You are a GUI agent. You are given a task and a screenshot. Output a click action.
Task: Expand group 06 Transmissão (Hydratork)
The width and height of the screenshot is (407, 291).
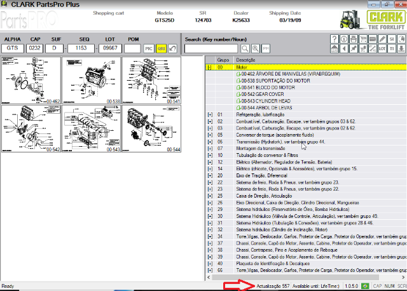pyautogui.click(x=210, y=142)
